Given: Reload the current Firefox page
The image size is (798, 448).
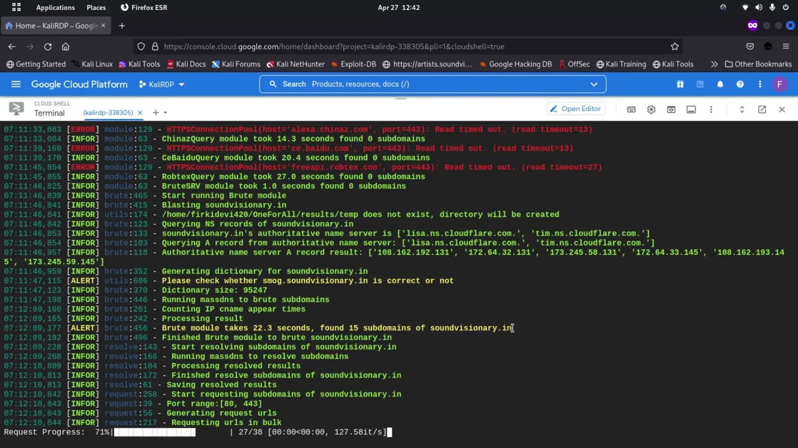Looking at the screenshot, I should point(47,47).
